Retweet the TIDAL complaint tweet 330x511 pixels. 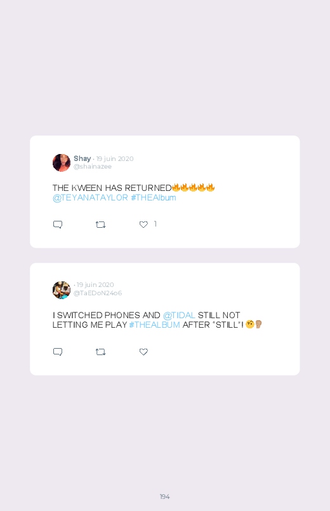click(x=100, y=352)
